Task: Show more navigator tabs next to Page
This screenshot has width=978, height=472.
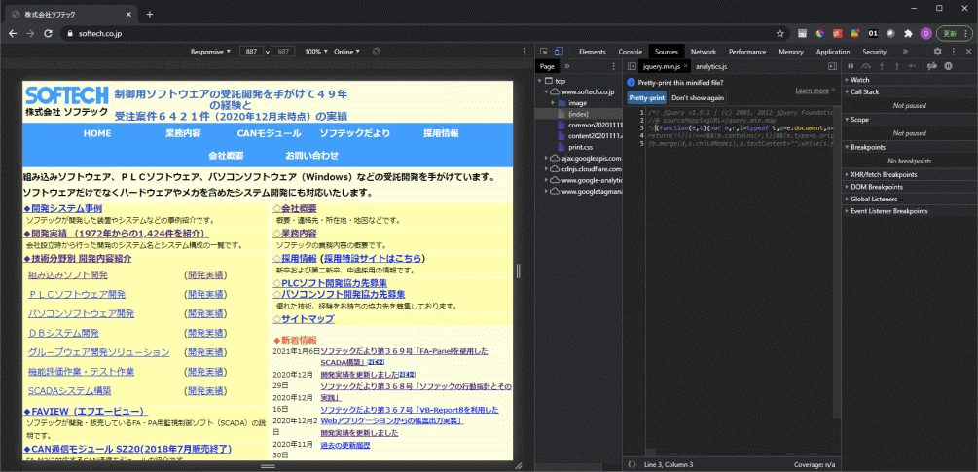Action: pos(567,66)
